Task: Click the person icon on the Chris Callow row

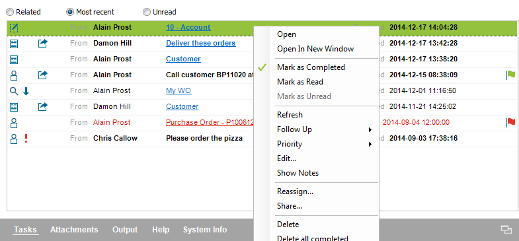Action: 14,139
